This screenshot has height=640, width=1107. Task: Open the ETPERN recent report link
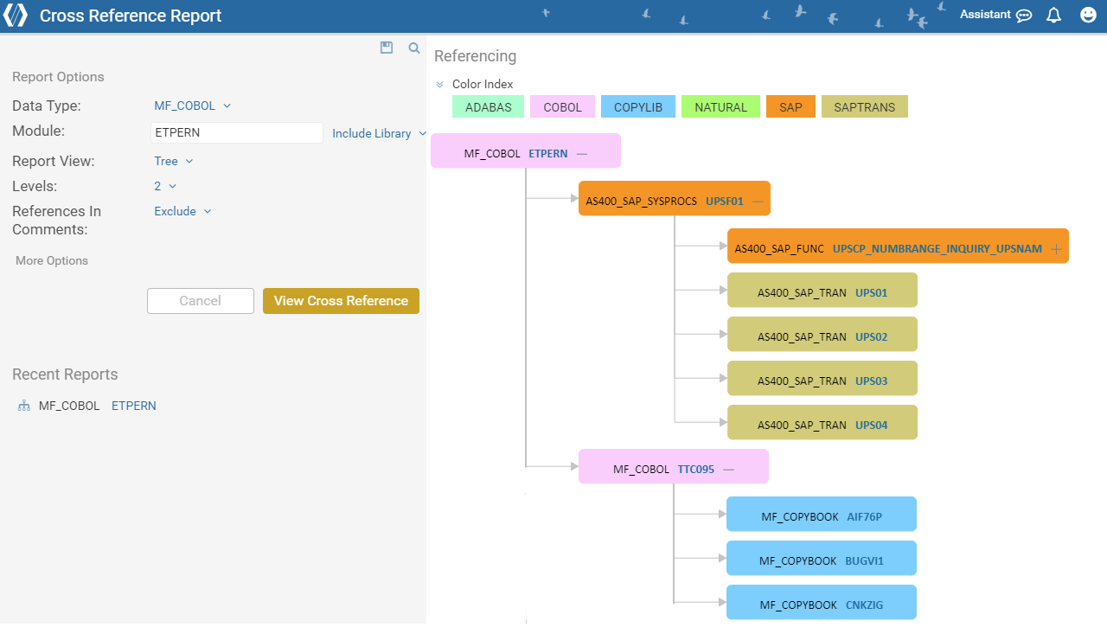click(x=134, y=406)
